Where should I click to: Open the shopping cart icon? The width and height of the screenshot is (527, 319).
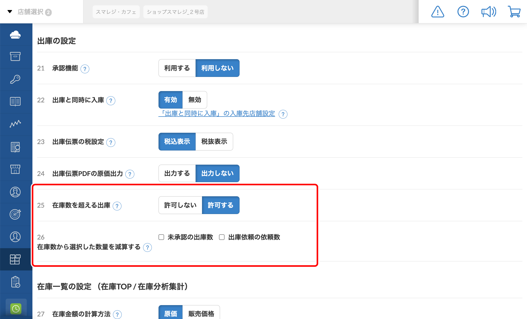tap(514, 12)
